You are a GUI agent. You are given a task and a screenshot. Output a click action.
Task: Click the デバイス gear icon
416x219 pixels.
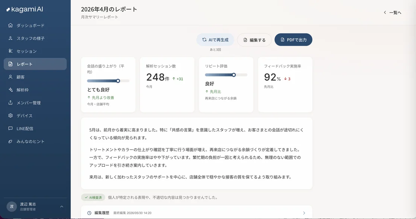tap(11, 116)
